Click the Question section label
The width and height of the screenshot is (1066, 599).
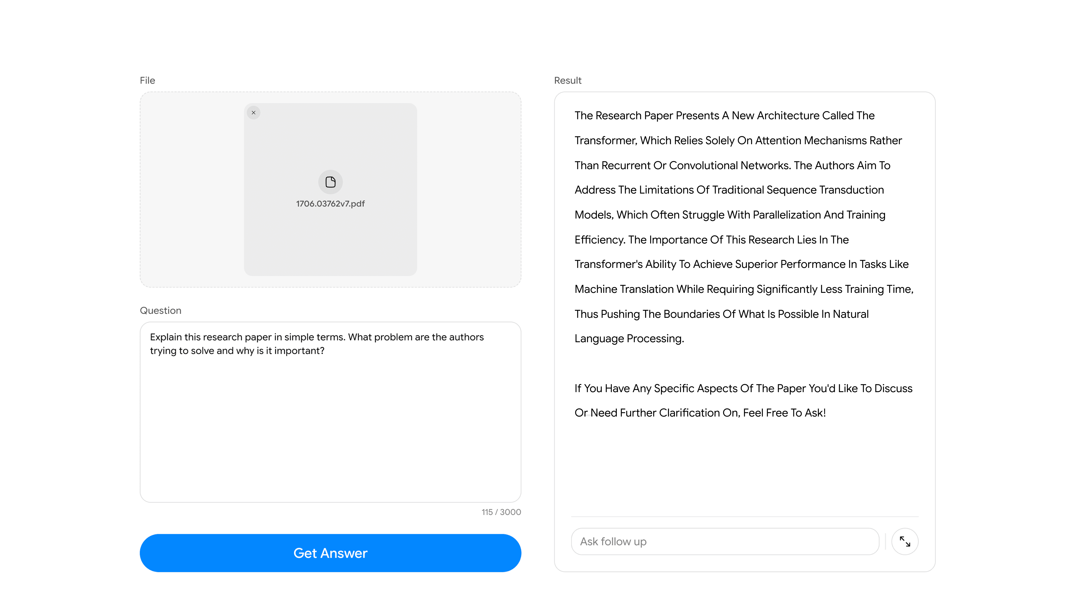[160, 311]
